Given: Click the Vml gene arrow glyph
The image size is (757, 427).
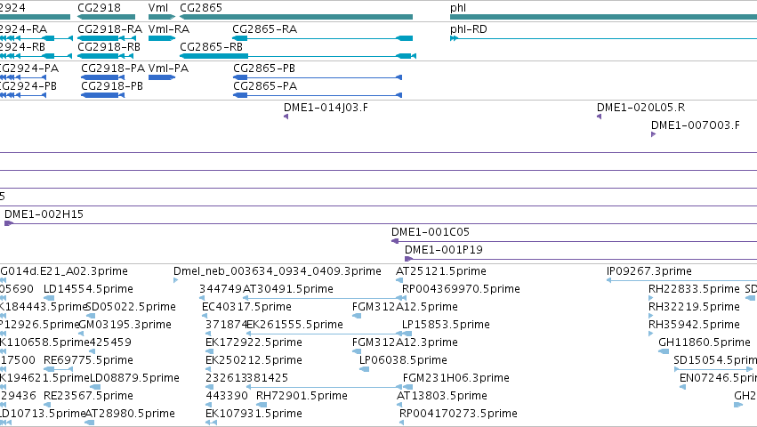Looking at the screenshot, I should click(x=162, y=18).
